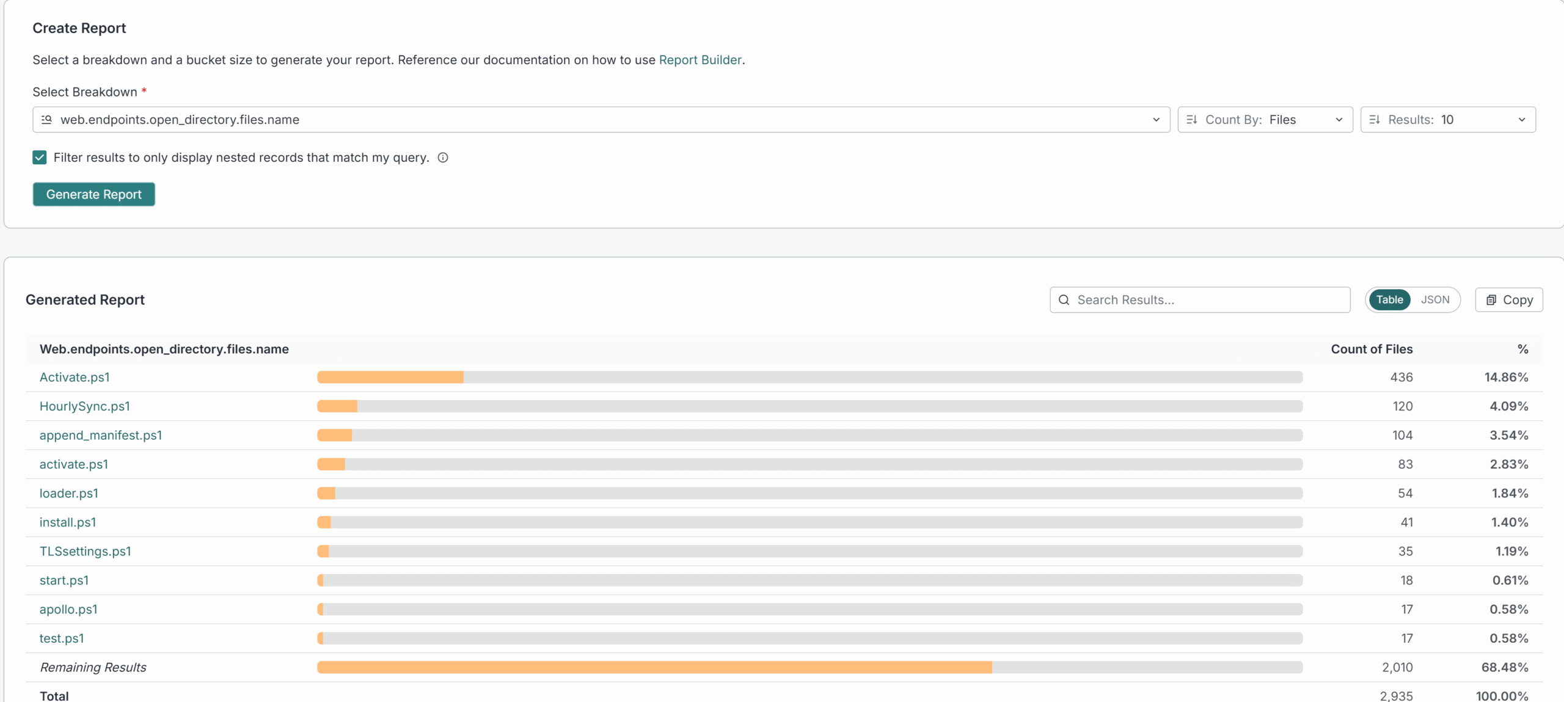
Task: Open the loader.ps1 result link
Action: click(69, 493)
